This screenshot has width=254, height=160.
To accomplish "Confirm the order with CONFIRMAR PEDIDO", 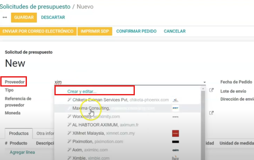I will (x=136, y=31).
